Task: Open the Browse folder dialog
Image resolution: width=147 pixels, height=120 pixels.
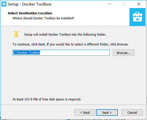Action: tap(124, 53)
